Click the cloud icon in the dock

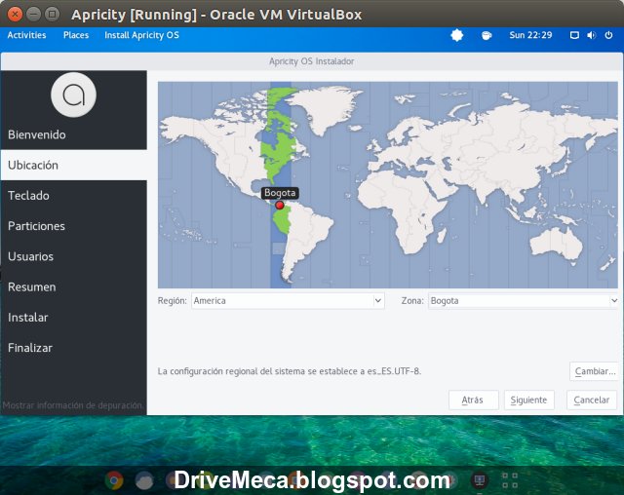point(144,480)
